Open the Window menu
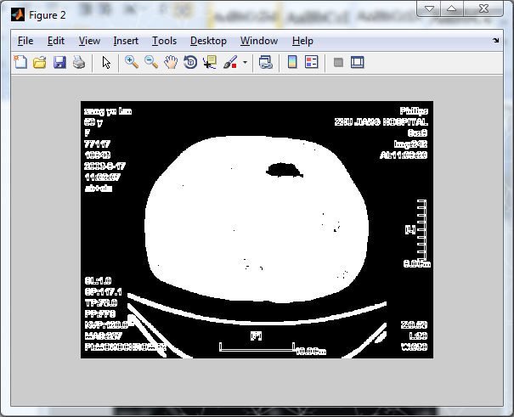The image size is (514, 417). tap(259, 41)
